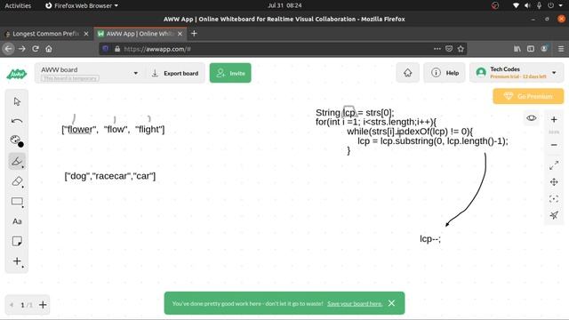Open the Firefox hamburger menu
Image resolution: width=569 pixels, height=320 pixels.
pyautogui.click(x=561, y=49)
